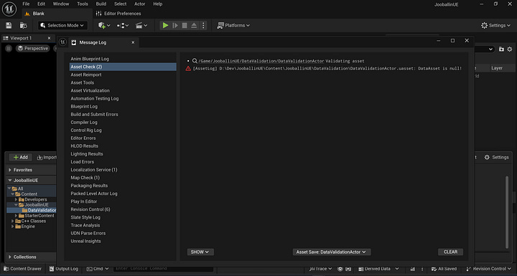Switch to the Editor Preferences tab
The image size is (517, 276).
coord(118,14)
